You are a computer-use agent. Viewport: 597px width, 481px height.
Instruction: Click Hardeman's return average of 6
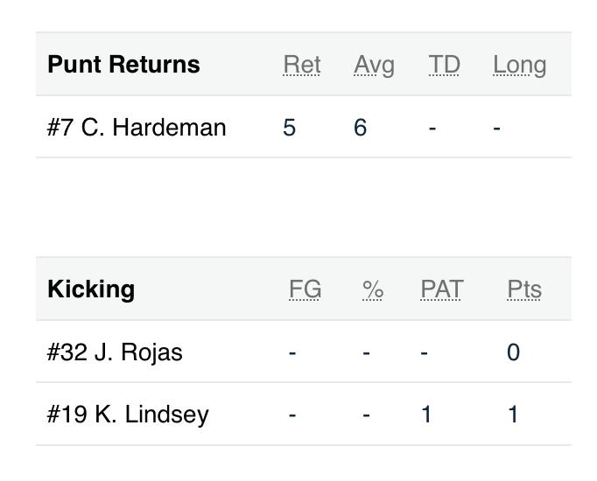[x=361, y=128]
